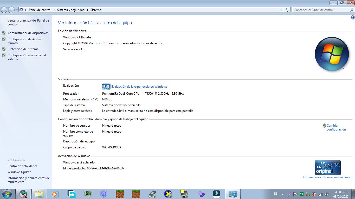Viewport: 355px width, 199px height.
Task: Open Configuración de Acceso remoto
Action: coord(25,41)
